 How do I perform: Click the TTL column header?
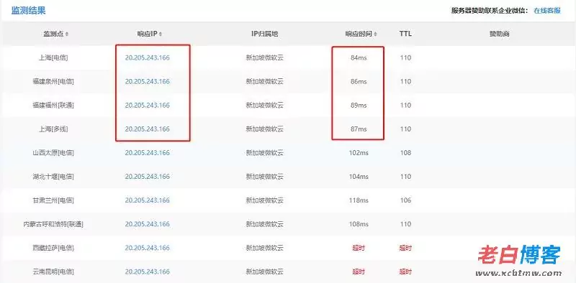pyautogui.click(x=405, y=34)
